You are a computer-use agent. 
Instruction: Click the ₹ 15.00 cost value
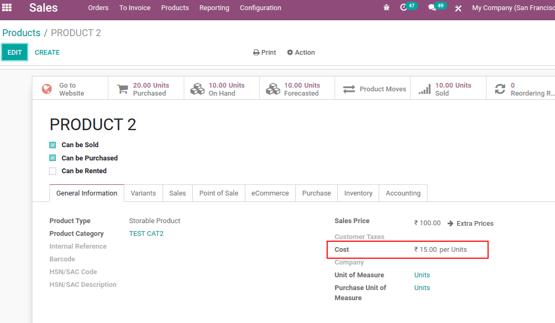pos(425,249)
